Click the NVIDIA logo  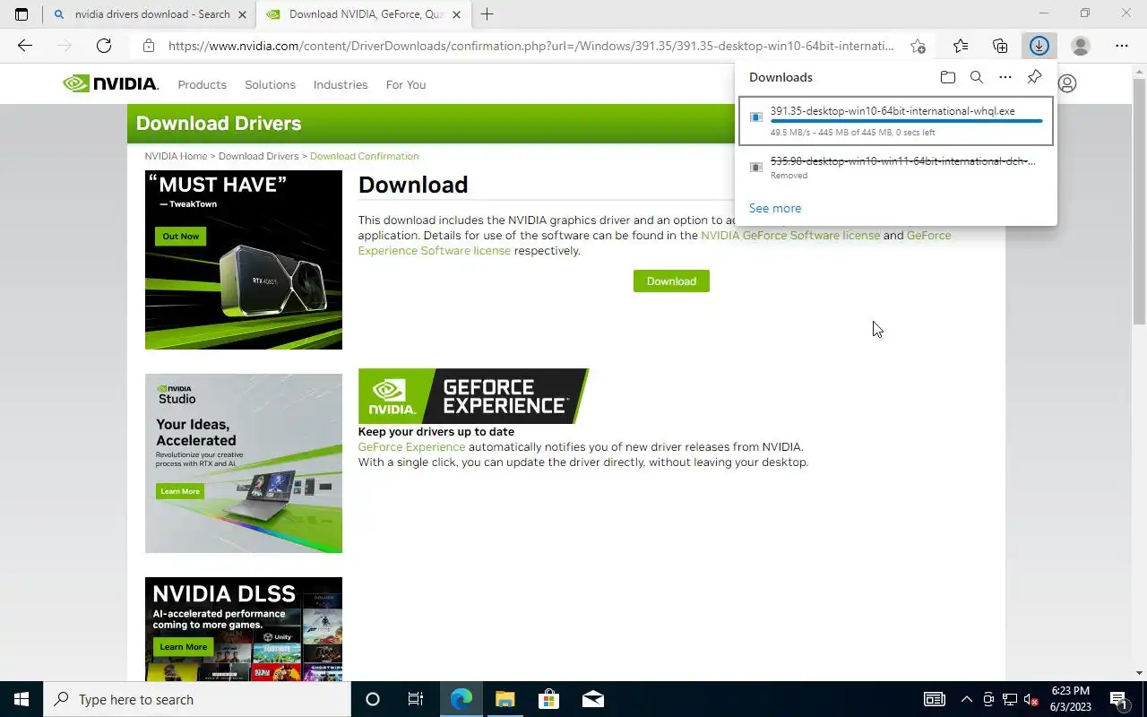click(110, 83)
